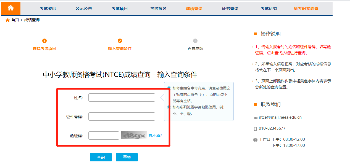This screenshot has height=168, width=350.
Task: Click step 3 circle 查看成绩
Action: (x=195, y=41)
